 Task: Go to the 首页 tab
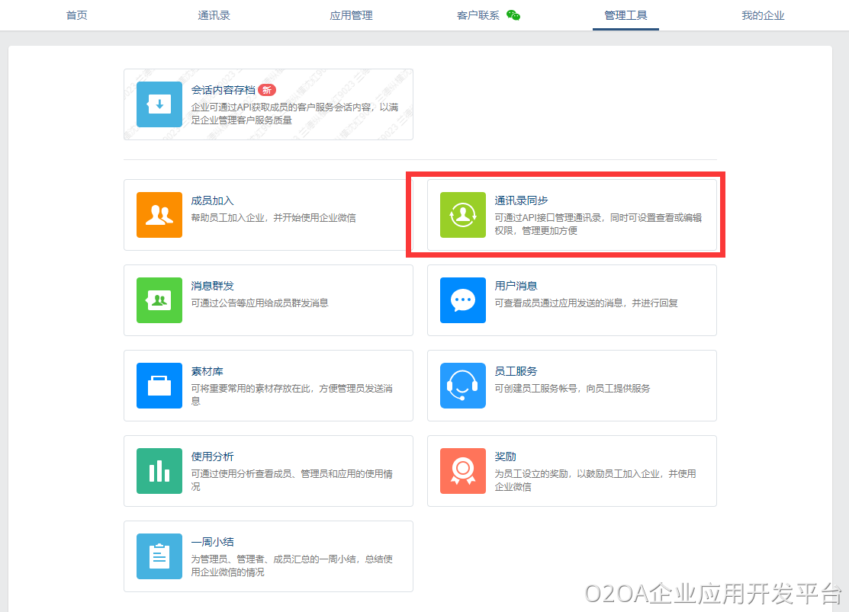pyautogui.click(x=77, y=15)
